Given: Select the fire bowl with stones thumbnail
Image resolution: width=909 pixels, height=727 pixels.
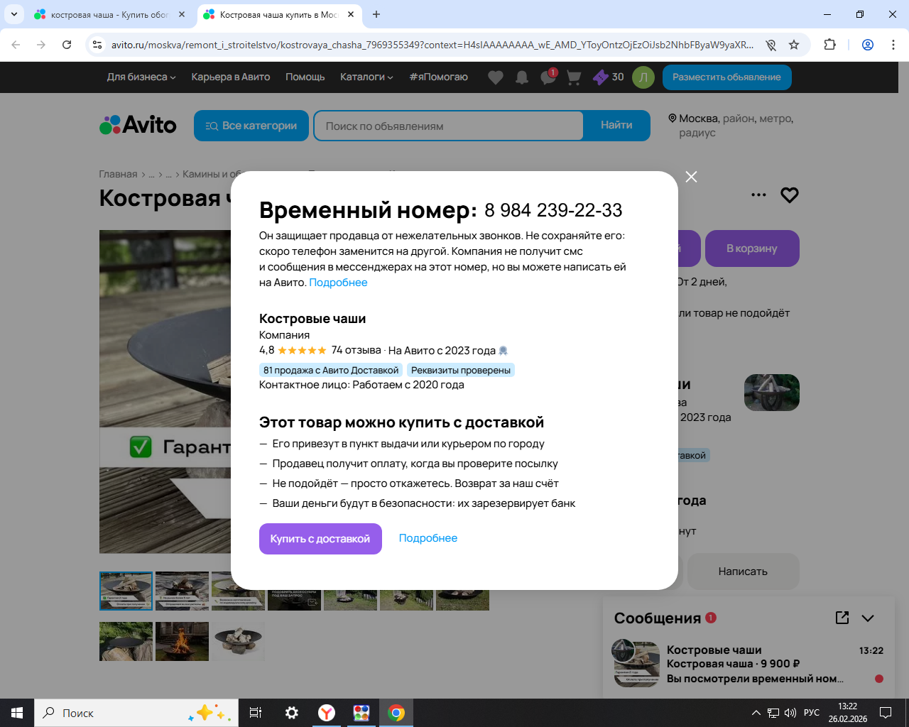Looking at the screenshot, I should click(x=238, y=641).
